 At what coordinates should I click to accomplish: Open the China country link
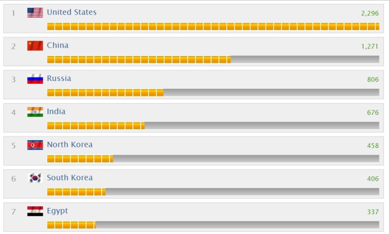point(58,45)
